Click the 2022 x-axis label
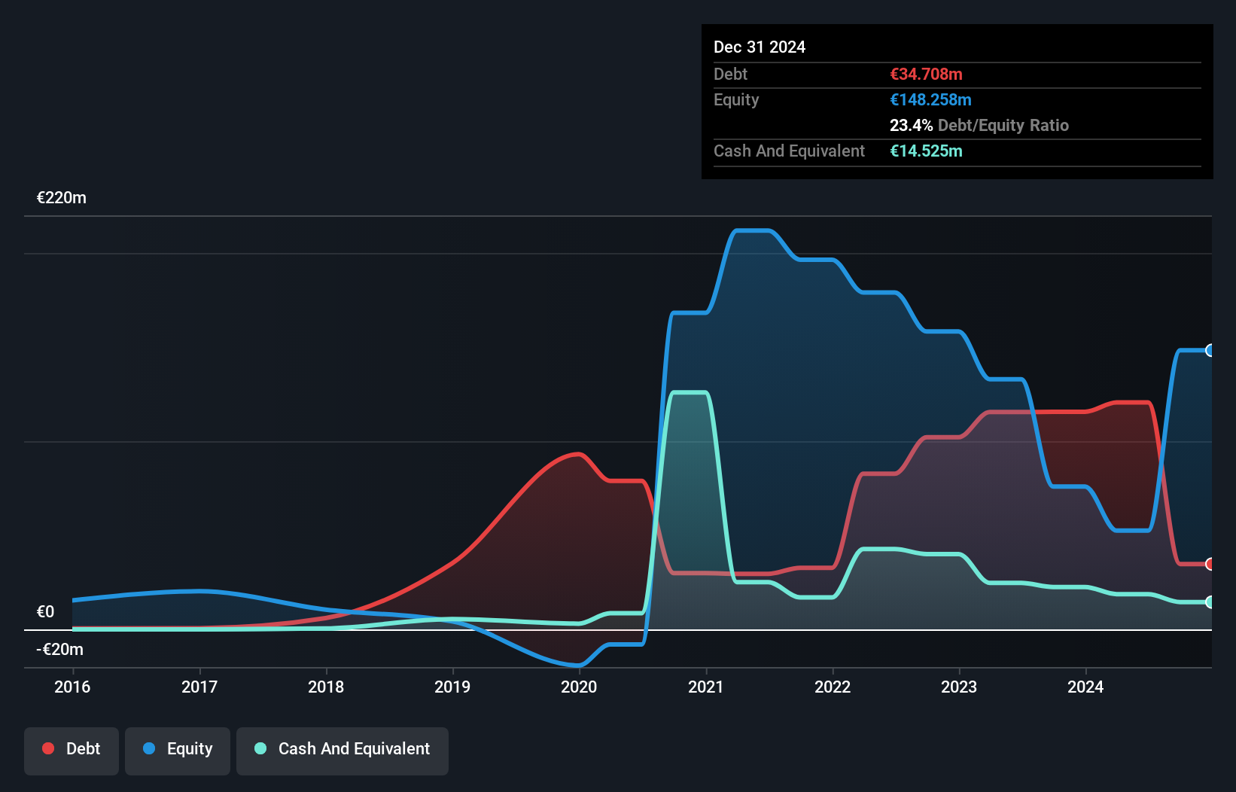 (x=833, y=687)
